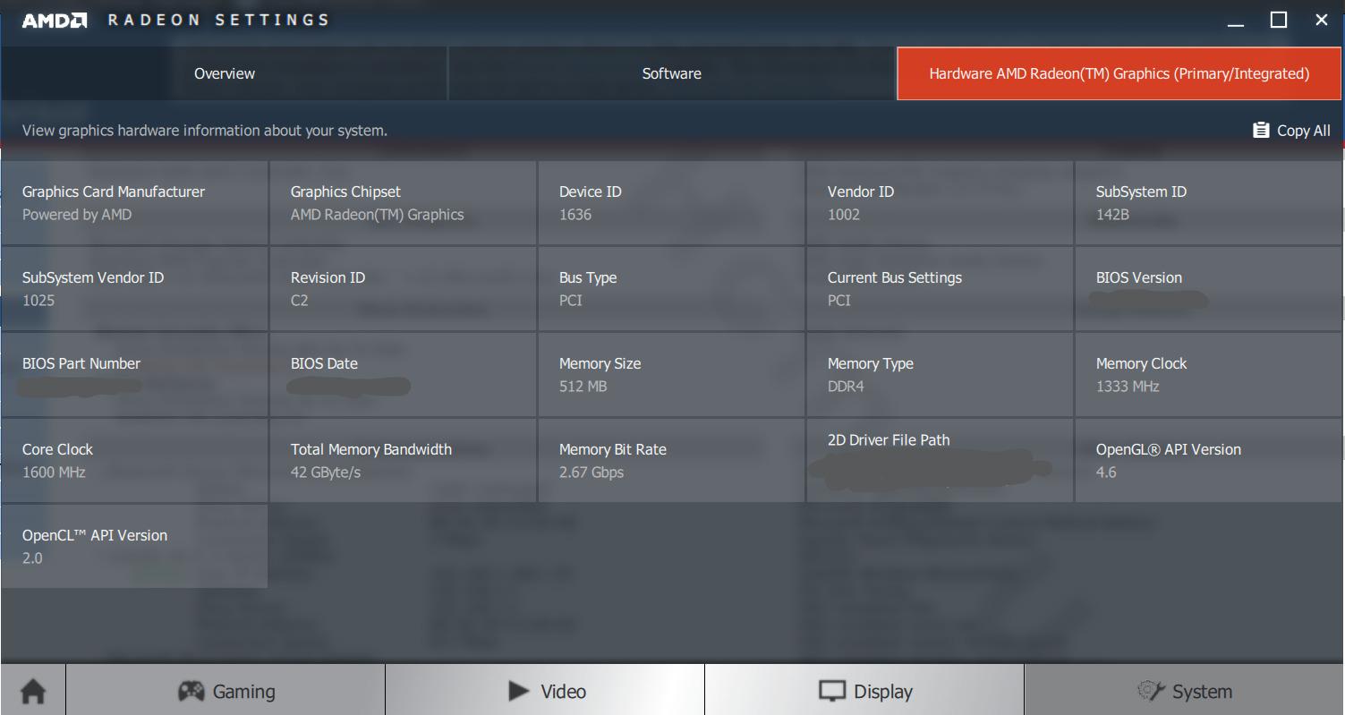Screen dimensions: 1345x715
Task: Click the OpenCL version value 2.0
Action: (x=32, y=558)
